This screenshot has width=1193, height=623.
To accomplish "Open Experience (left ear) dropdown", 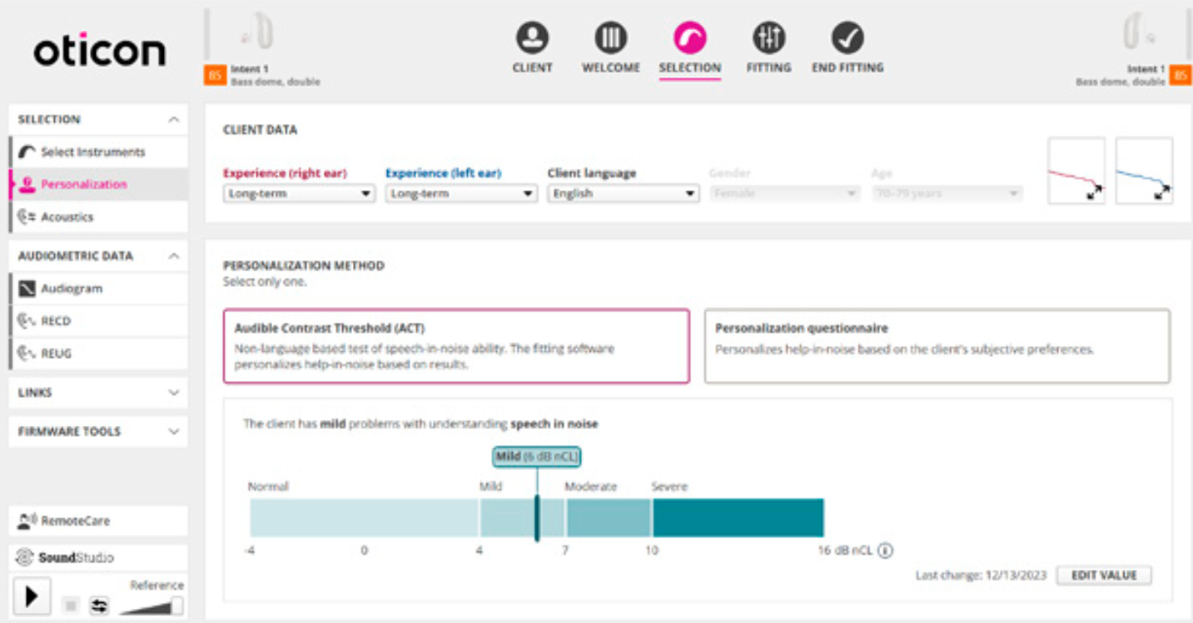I will 460,193.
